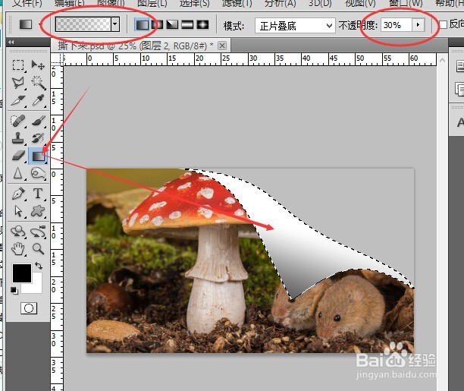Choose Diamond Gradient style
464x391 pixels.
[x=202, y=24]
